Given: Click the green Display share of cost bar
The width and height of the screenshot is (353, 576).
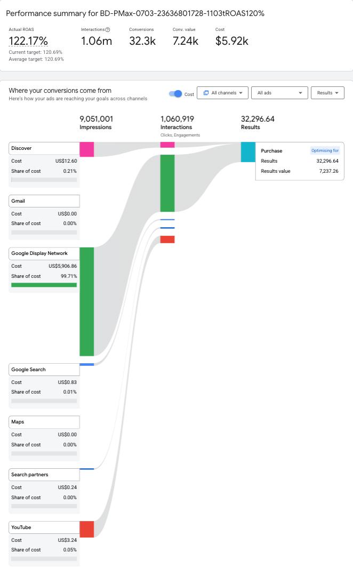Looking at the screenshot, I should pyautogui.click(x=44, y=285).
